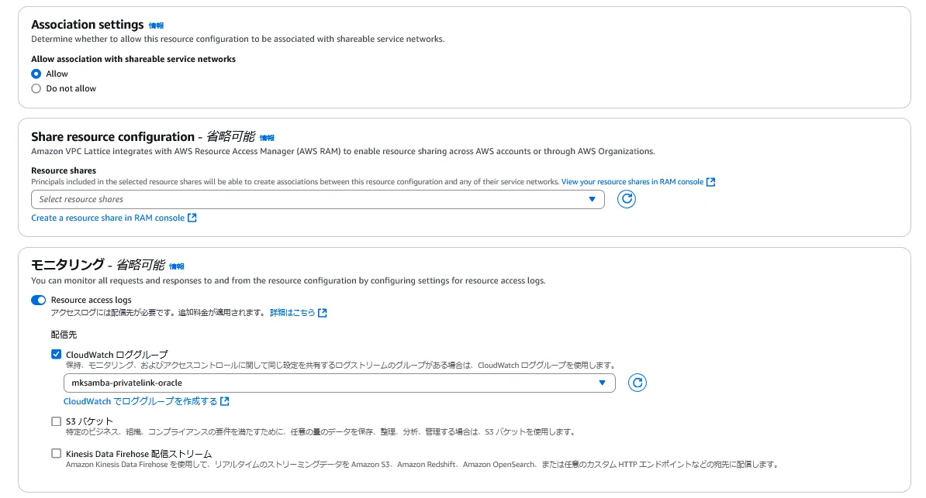Check the S3 バケット checkbox
Viewport: 926px width, 498px height.
pyautogui.click(x=56, y=421)
